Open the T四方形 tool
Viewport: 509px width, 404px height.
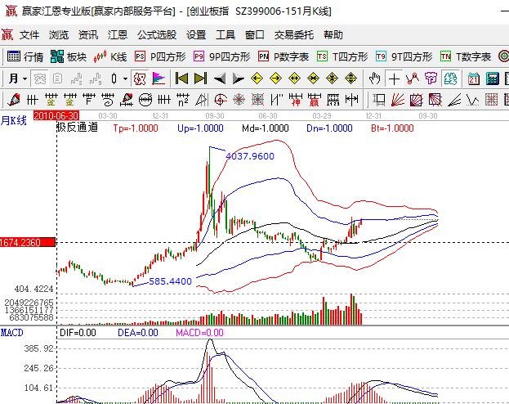click(342, 57)
